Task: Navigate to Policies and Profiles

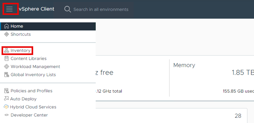Action: (x=31, y=91)
